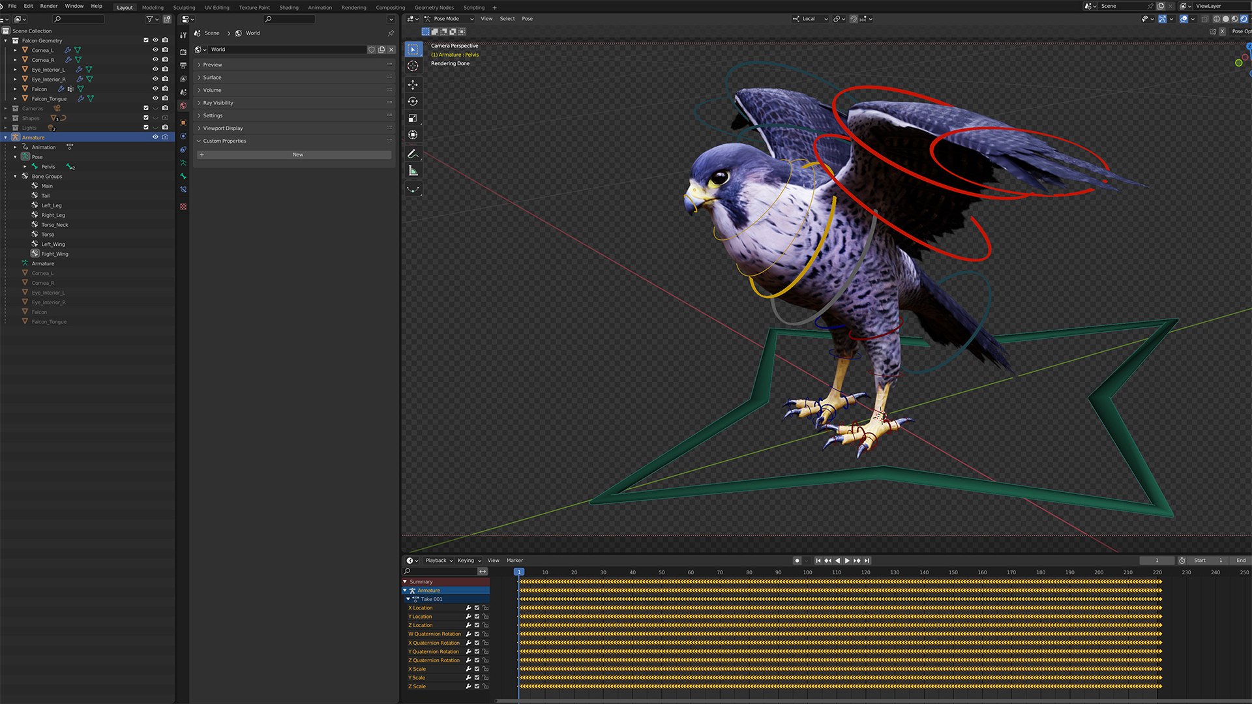Open the View Layer properties tab

183,79
